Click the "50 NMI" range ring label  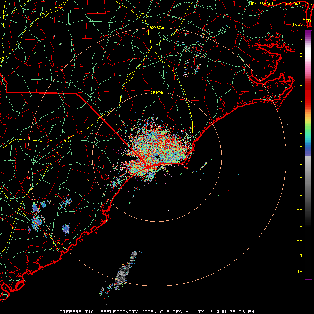157,92
